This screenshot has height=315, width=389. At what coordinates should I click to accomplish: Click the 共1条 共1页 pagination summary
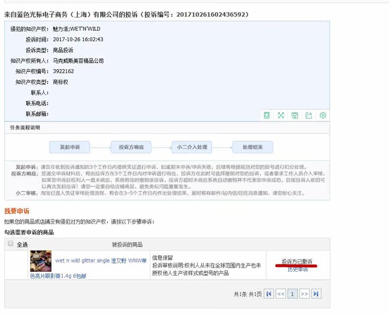(248, 294)
